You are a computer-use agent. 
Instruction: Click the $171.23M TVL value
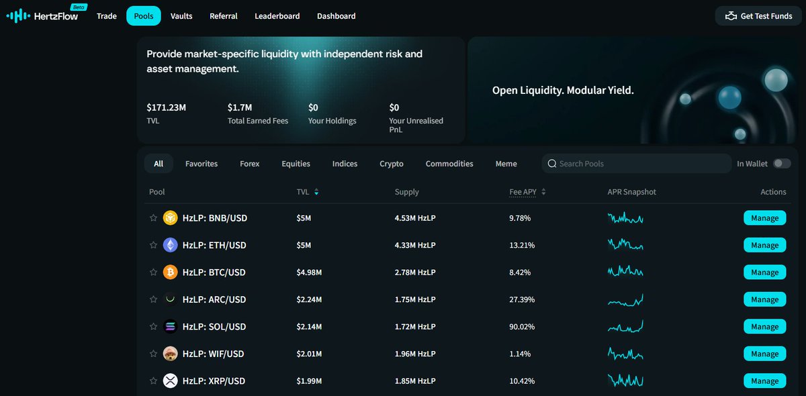pyautogui.click(x=166, y=107)
